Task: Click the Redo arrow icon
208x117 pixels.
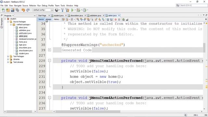Action: click(x=28, y=10)
